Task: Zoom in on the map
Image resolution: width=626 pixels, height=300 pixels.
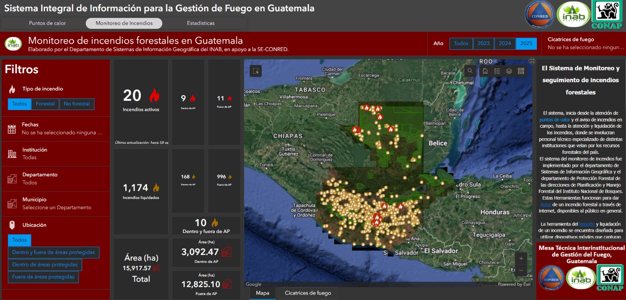Action: [x=521, y=258]
